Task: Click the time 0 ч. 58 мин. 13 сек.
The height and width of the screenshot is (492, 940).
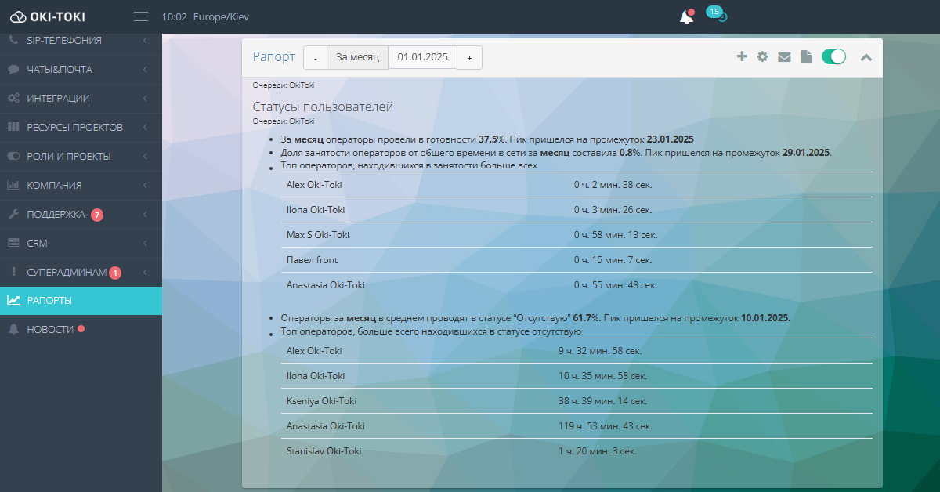Action: tap(616, 235)
